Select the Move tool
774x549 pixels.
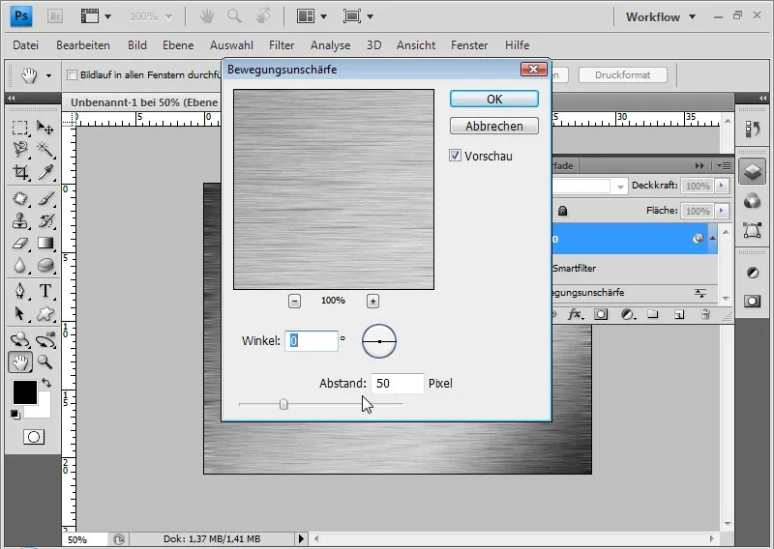click(45, 128)
